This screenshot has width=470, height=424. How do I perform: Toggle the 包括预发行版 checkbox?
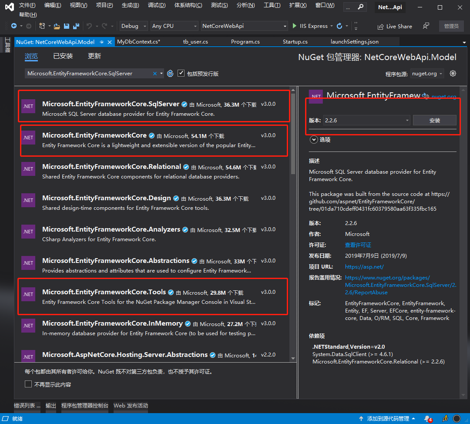[181, 73]
